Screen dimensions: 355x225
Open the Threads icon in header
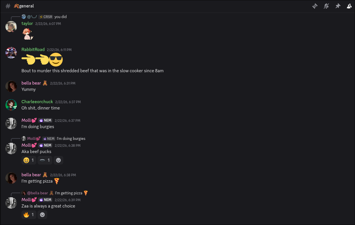[x=315, y=6]
